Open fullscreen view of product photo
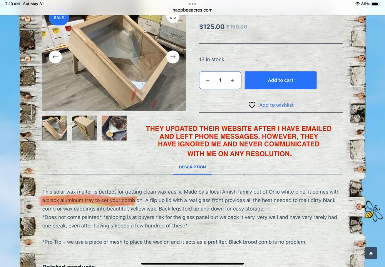Screen dimensions: 385x267 (173, 18)
